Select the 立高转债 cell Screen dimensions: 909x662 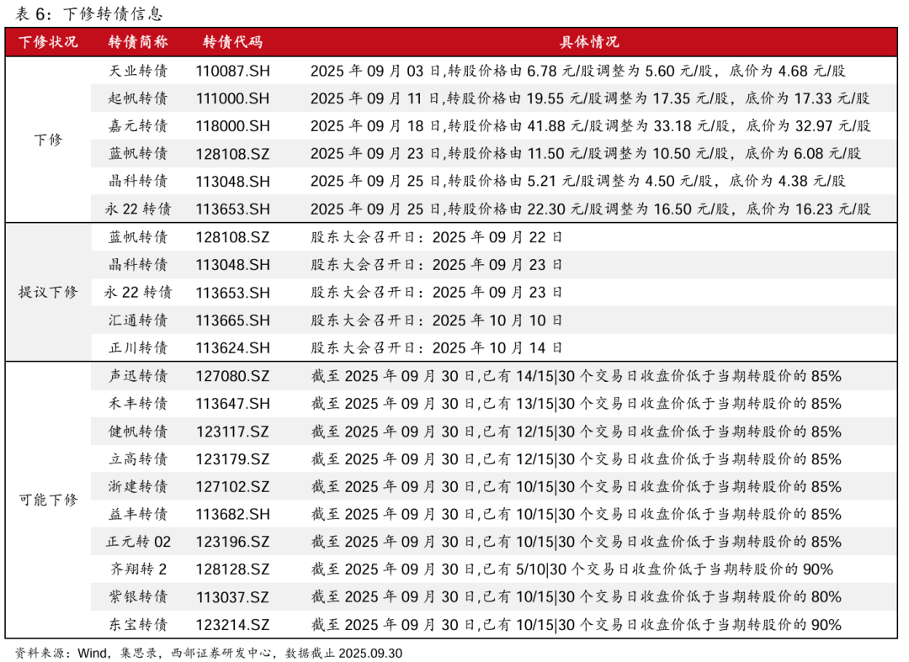point(138,458)
